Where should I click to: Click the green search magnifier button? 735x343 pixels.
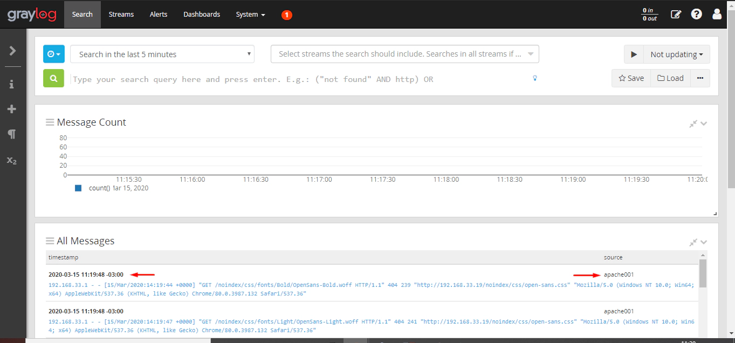(x=53, y=78)
